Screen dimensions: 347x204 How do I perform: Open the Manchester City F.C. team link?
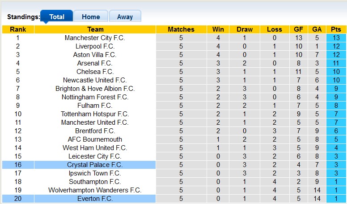click(95, 38)
